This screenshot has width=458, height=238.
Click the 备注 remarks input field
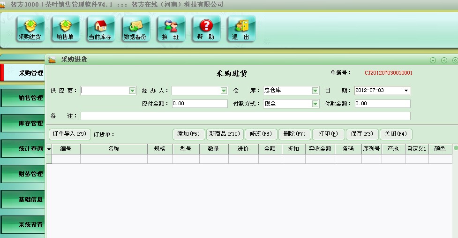tap(245, 116)
